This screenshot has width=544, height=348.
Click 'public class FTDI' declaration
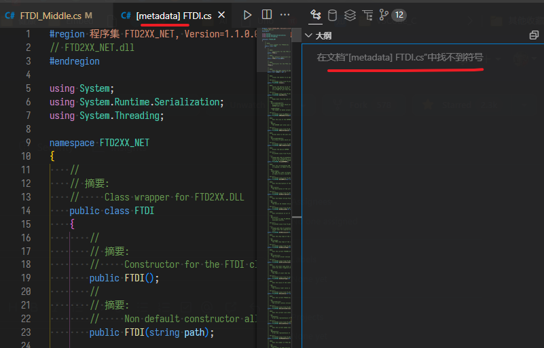coord(111,211)
